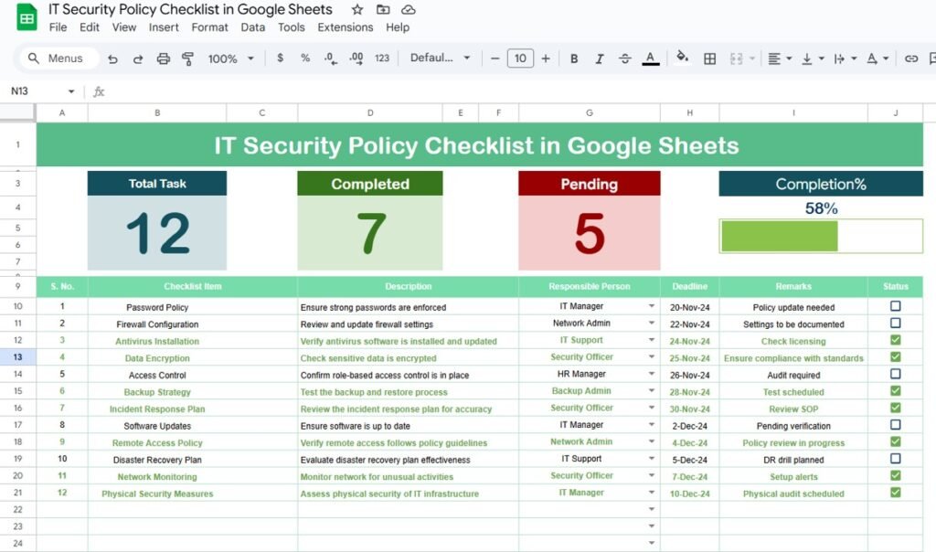The width and height of the screenshot is (936, 552).
Task: Star the spreadsheet as favorite
Action: (356, 9)
